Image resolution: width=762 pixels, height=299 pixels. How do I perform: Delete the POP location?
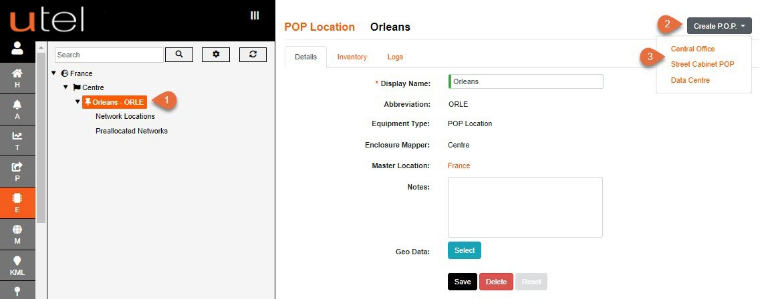(496, 282)
